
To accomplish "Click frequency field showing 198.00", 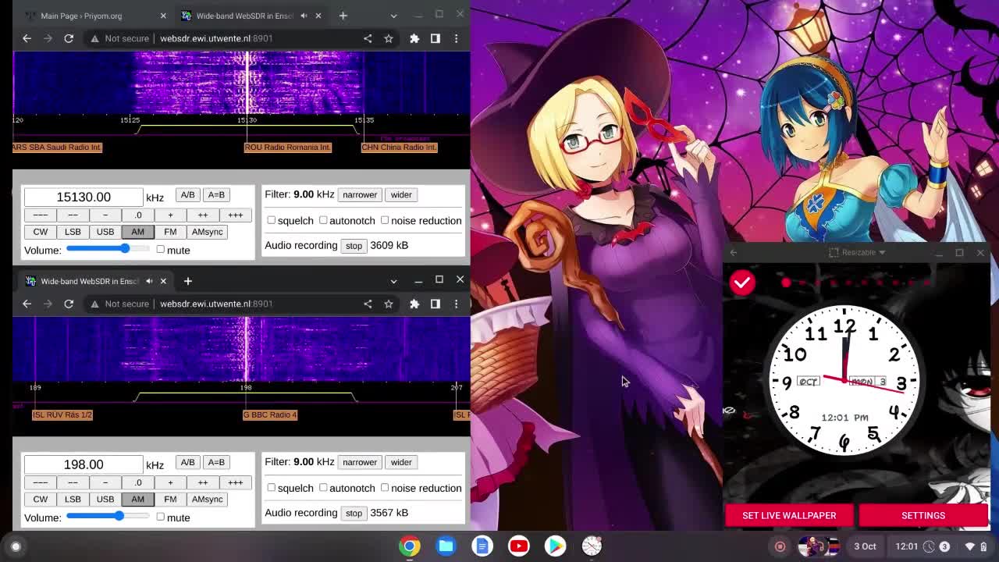I will (x=84, y=464).
